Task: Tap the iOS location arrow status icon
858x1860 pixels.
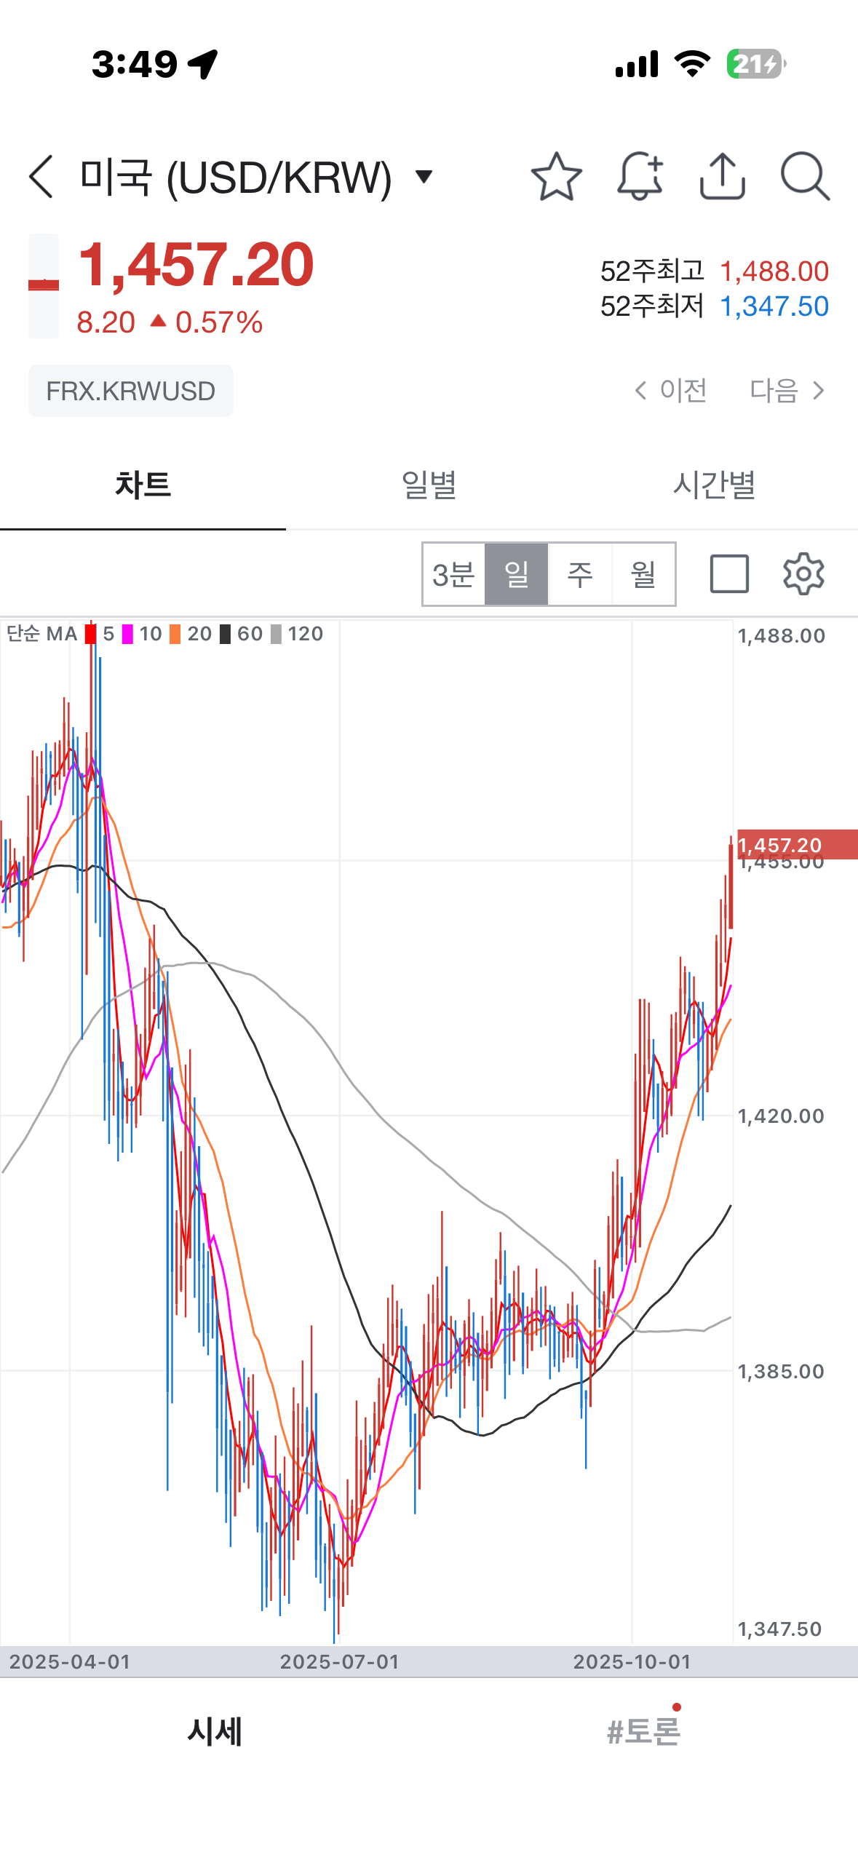Action: point(203,64)
